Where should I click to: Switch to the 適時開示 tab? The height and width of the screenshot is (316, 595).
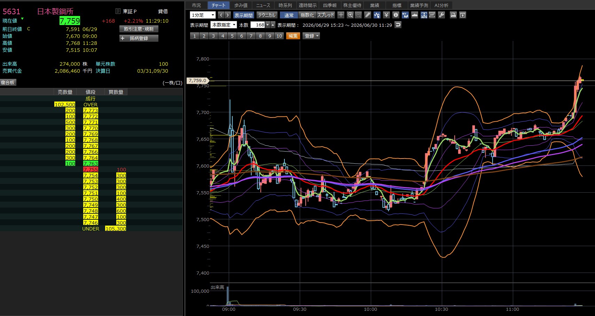click(307, 5)
